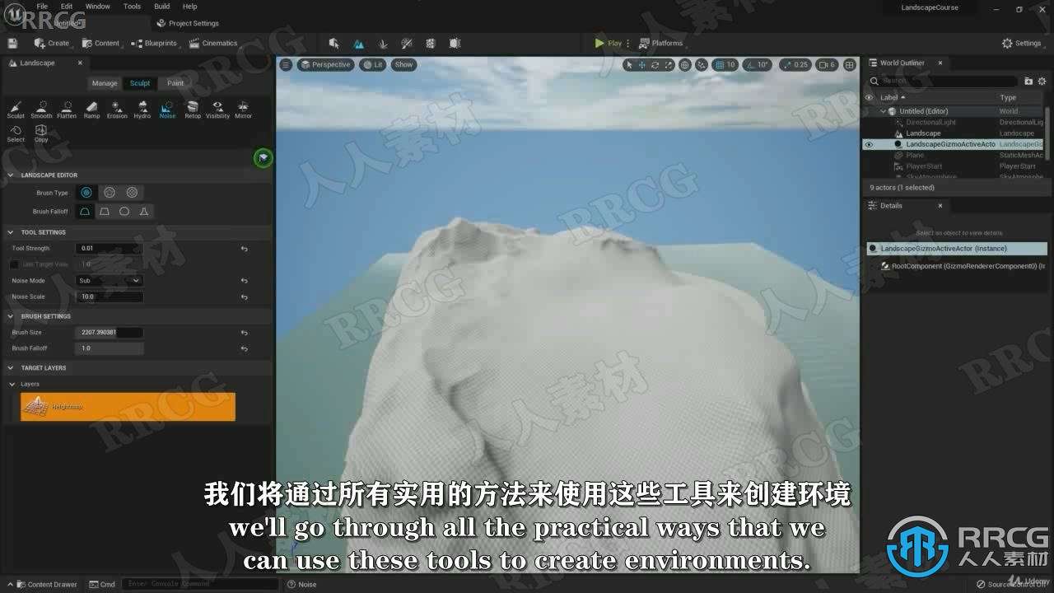Switch to Landscape mode in the toolbar

[358, 43]
